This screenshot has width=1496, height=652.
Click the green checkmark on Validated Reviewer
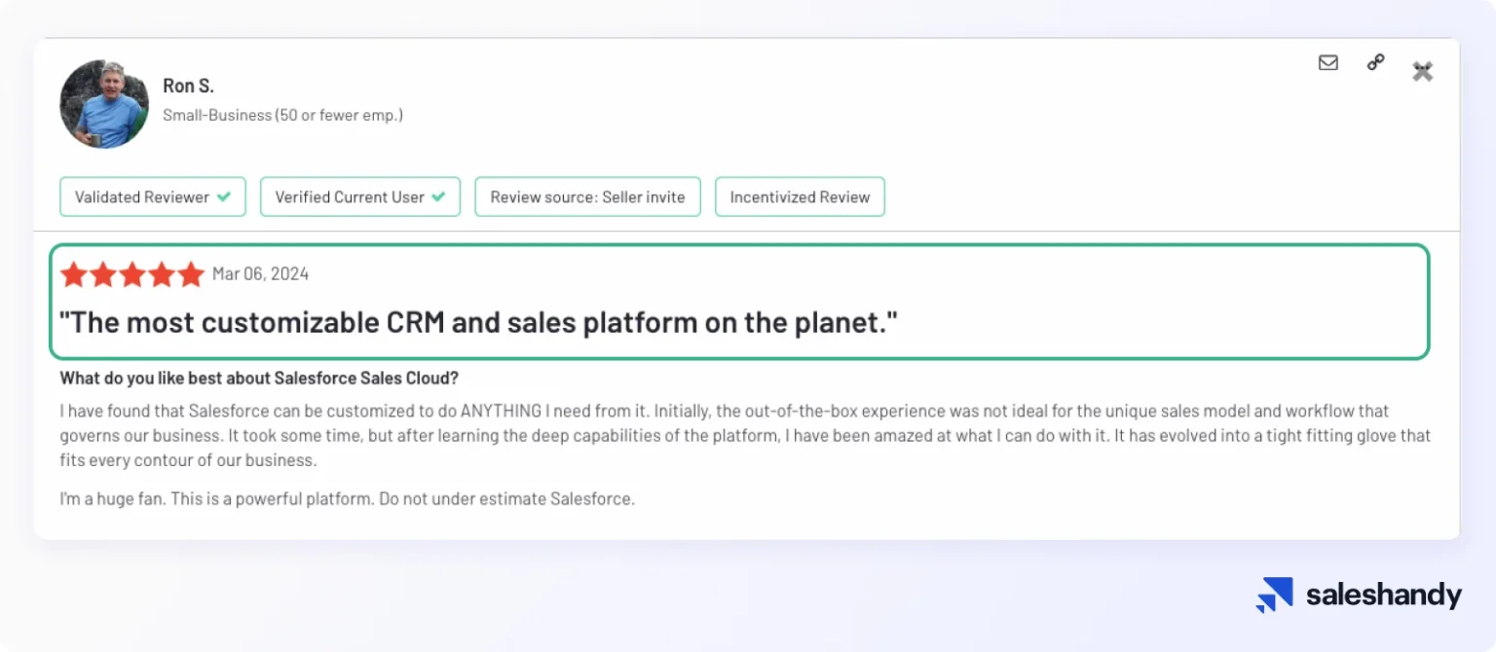pos(222,197)
